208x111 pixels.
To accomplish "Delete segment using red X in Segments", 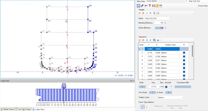I will click(143, 40).
